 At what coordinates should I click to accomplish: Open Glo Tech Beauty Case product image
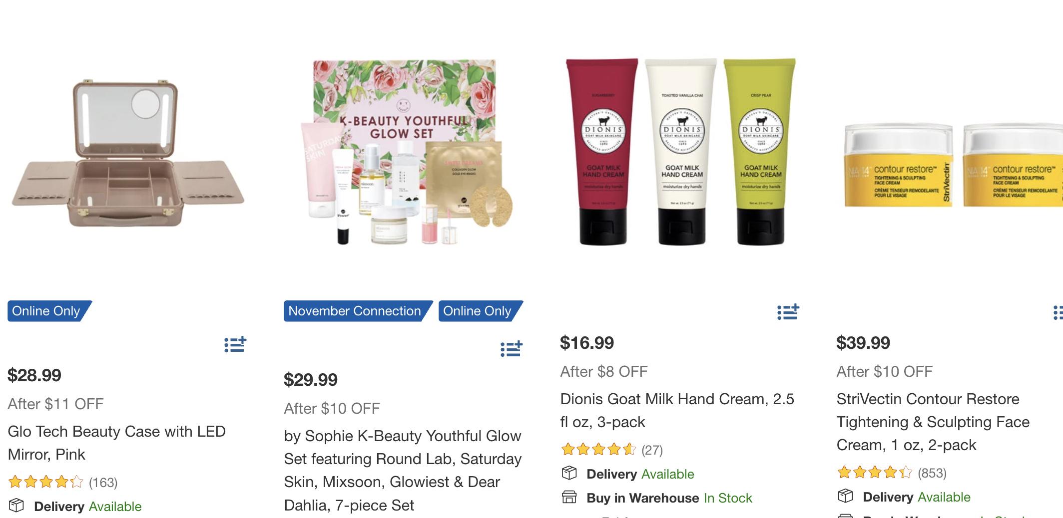coord(128,153)
